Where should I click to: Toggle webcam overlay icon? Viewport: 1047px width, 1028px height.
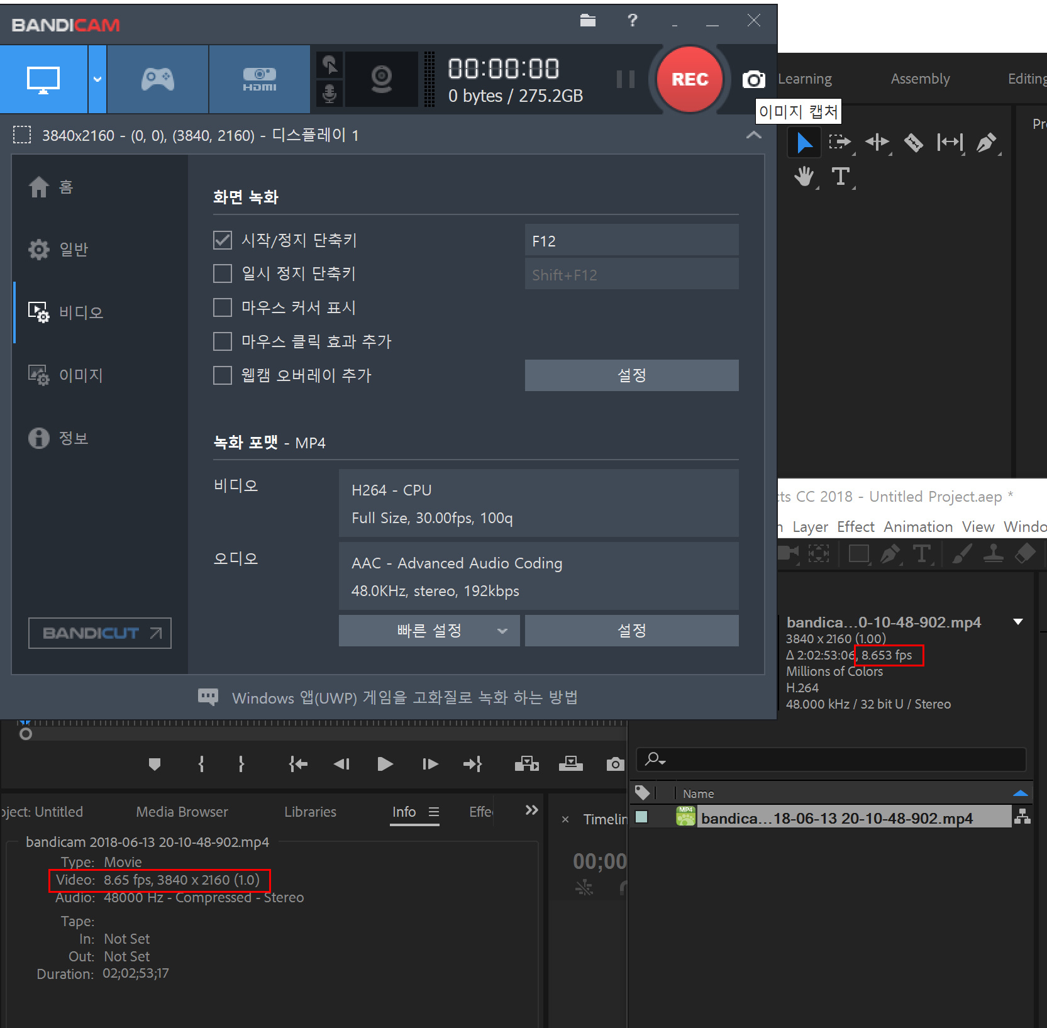(381, 79)
